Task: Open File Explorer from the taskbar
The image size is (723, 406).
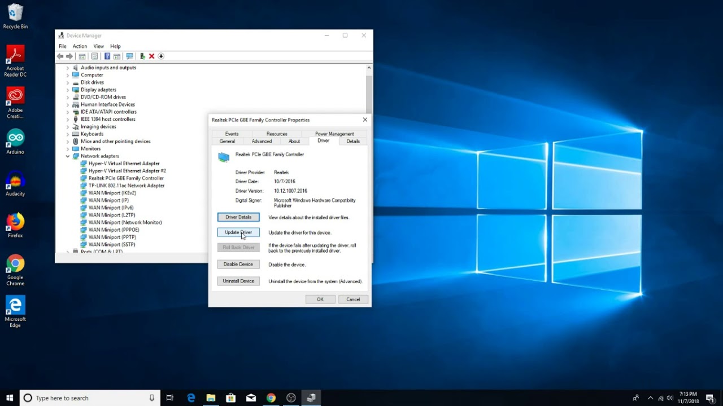Action: coord(211,398)
